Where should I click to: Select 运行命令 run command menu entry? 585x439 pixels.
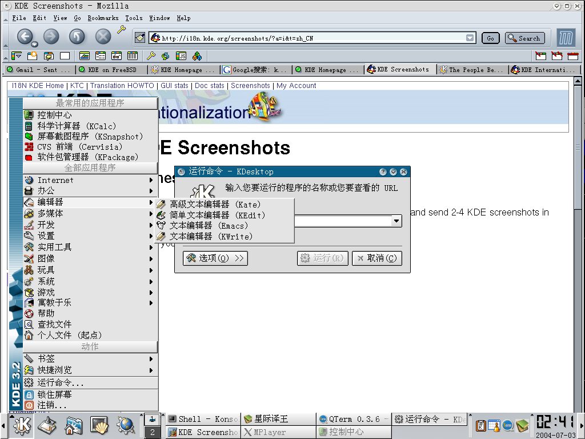(90, 382)
